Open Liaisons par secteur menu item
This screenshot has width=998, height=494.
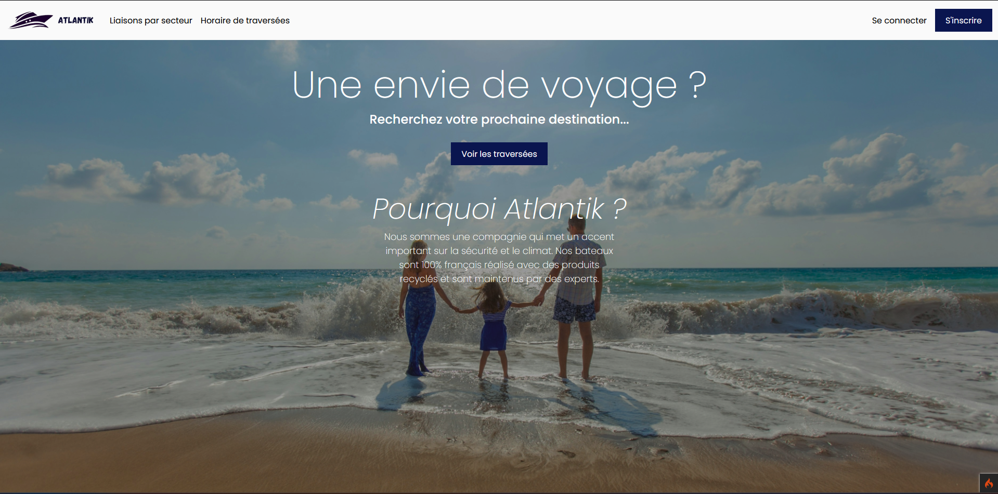coord(151,20)
